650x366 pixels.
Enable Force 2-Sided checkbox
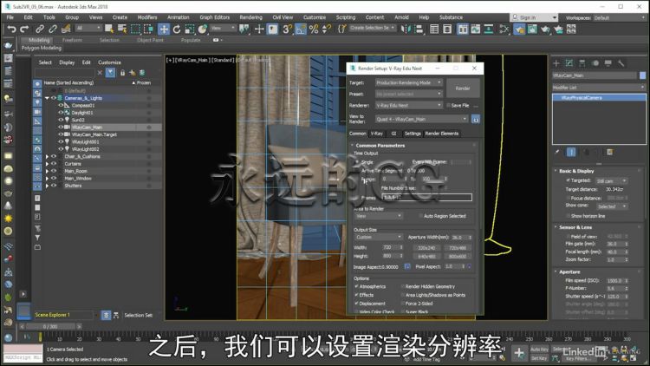click(402, 304)
